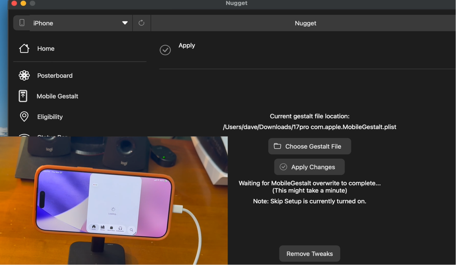456x265 pixels.
Task: Click the Apply header label
Action: click(x=187, y=45)
